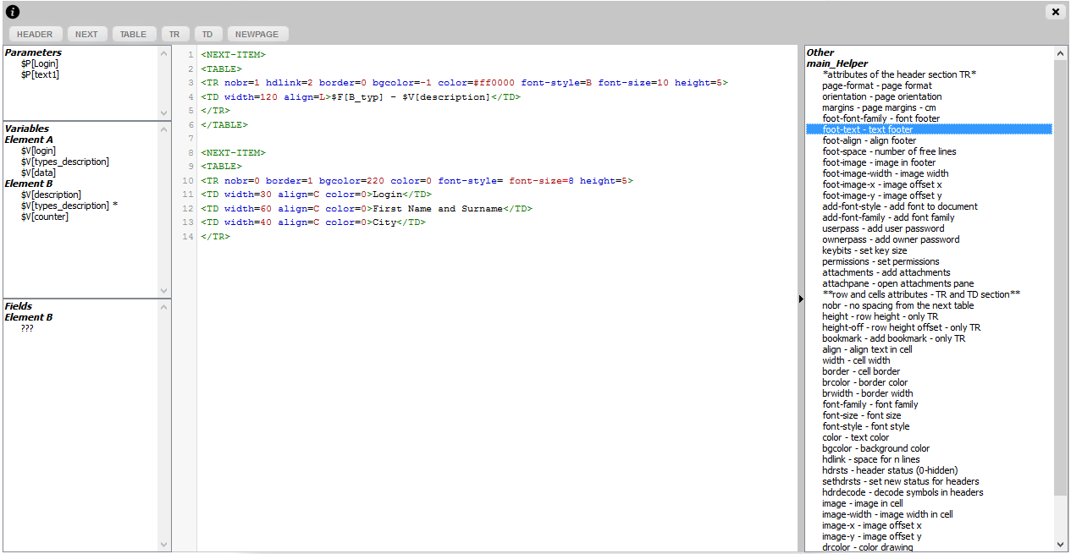1071x554 pixels.
Task: Select the $P[Login] parameter
Action: 40,63
